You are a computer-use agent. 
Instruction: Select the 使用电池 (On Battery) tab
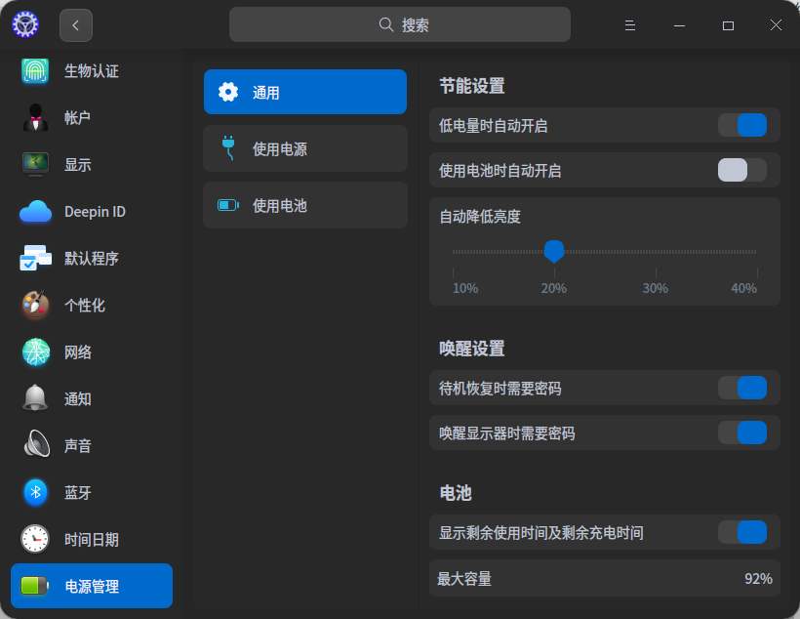tap(304, 205)
